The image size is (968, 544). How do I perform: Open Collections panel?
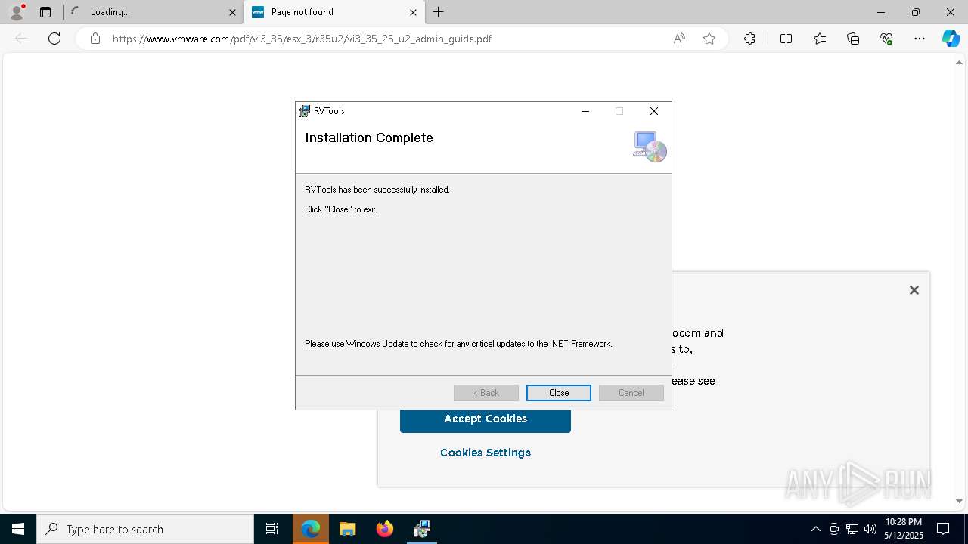tap(853, 39)
